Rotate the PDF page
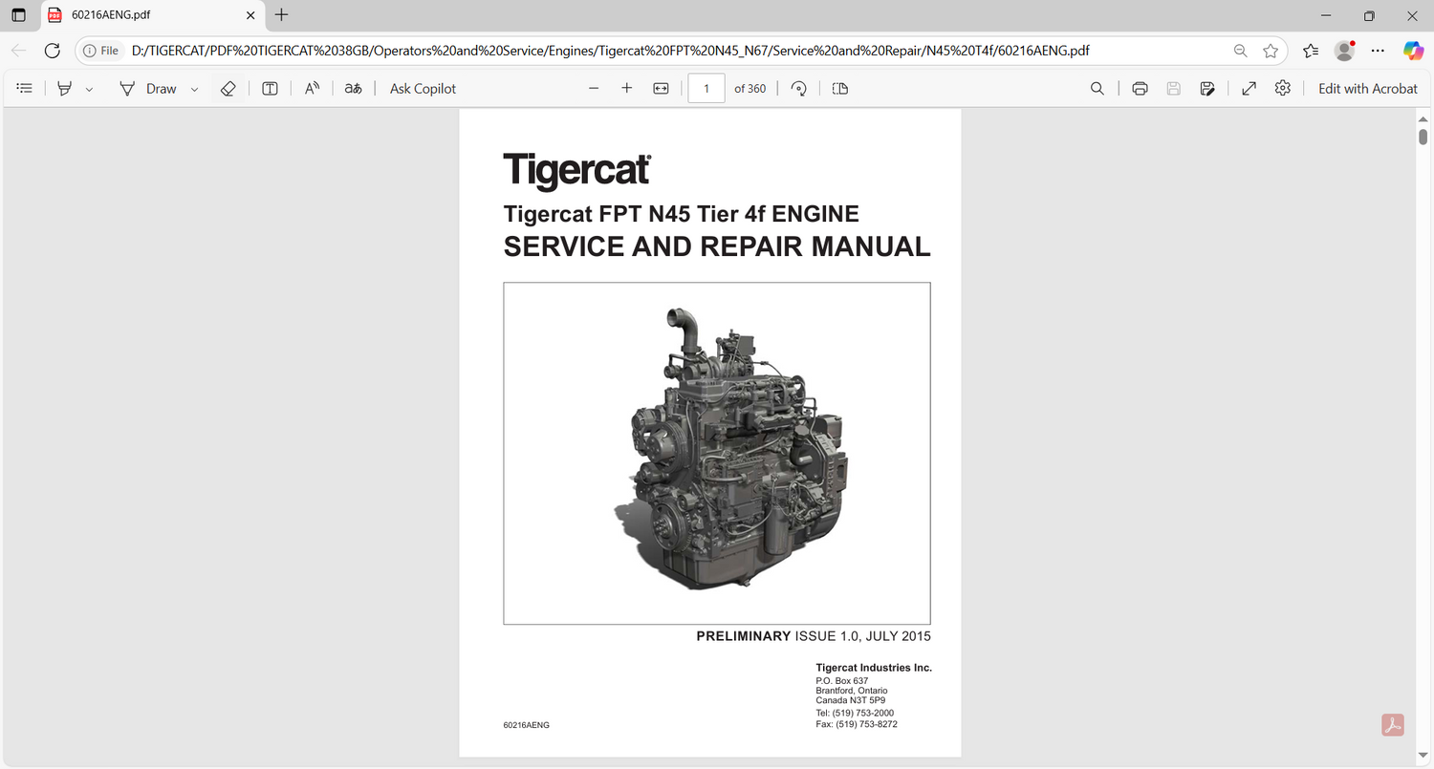This screenshot has height=769, width=1434. [x=799, y=88]
